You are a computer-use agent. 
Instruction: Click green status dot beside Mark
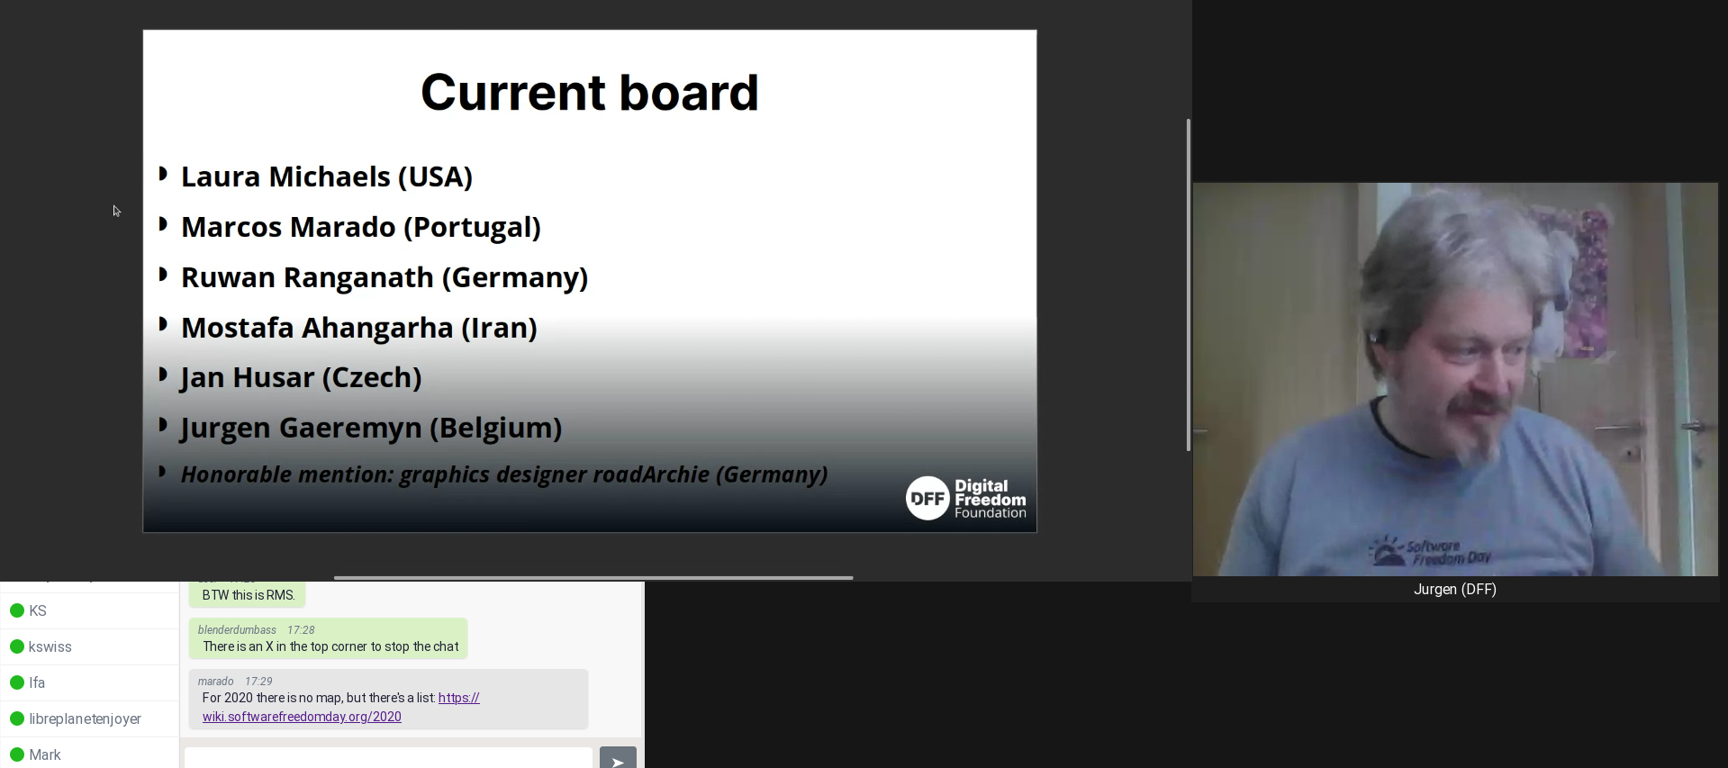click(16, 754)
